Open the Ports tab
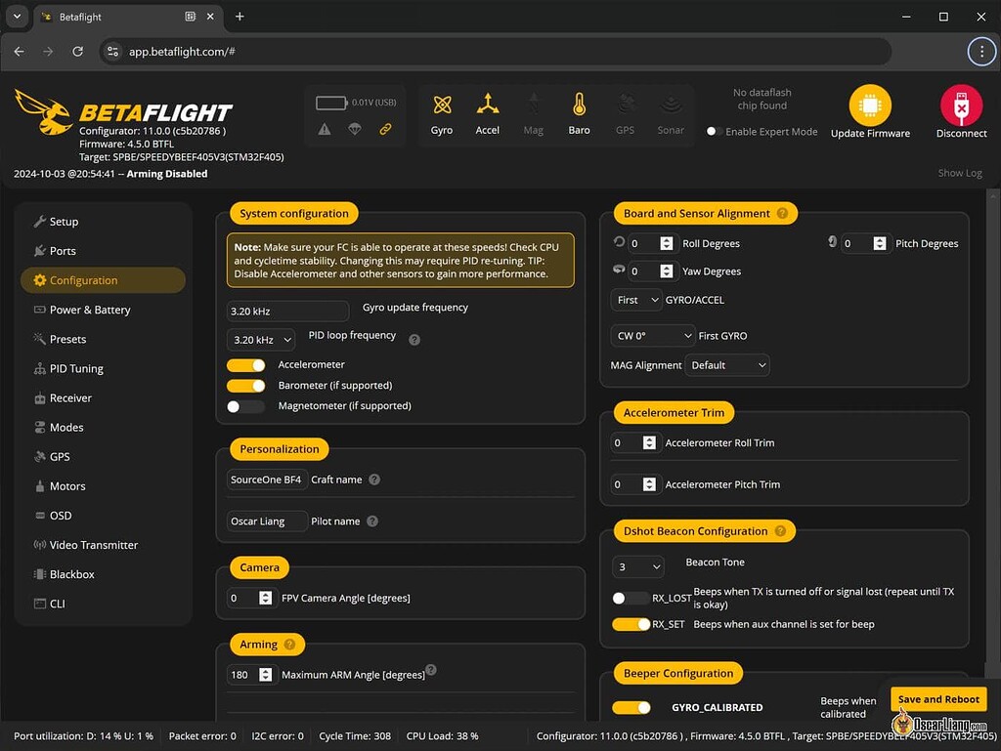Screen dimensions: 1001x751 103,251
